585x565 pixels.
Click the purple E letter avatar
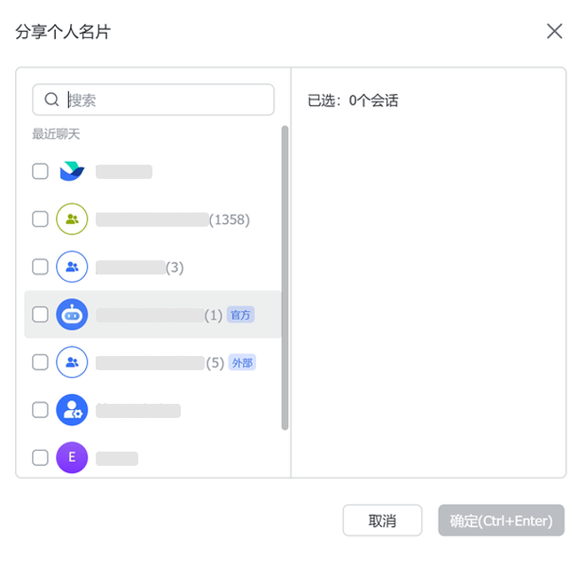tap(72, 457)
